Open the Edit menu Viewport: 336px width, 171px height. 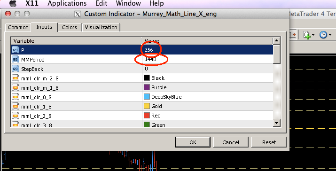[x=101, y=3]
